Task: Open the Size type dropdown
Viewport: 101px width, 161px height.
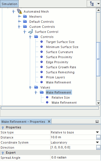Action: (x=97, y=132)
